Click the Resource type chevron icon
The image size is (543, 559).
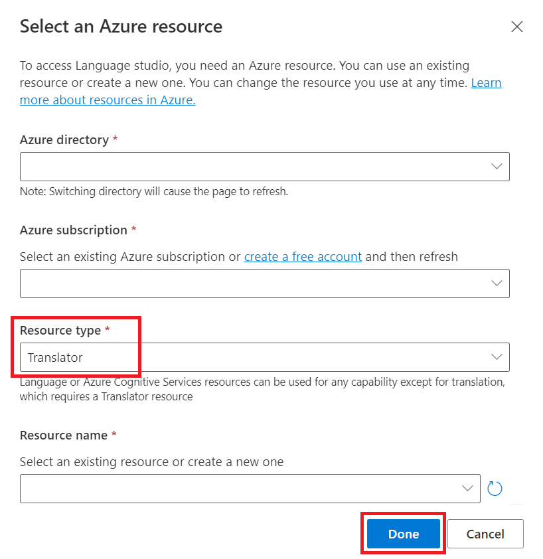coord(497,357)
